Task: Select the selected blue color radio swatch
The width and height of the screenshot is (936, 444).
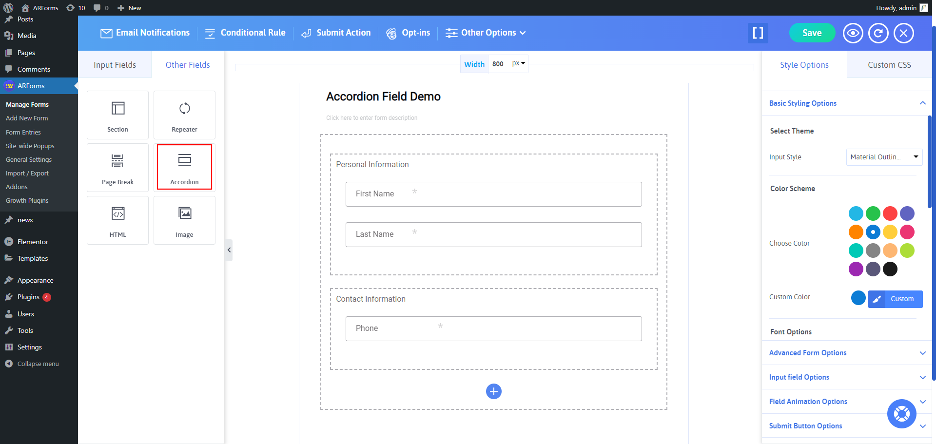Action: coord(873,232)
